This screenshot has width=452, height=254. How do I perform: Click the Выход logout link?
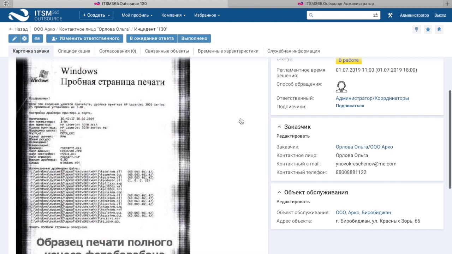coord(440,15)
